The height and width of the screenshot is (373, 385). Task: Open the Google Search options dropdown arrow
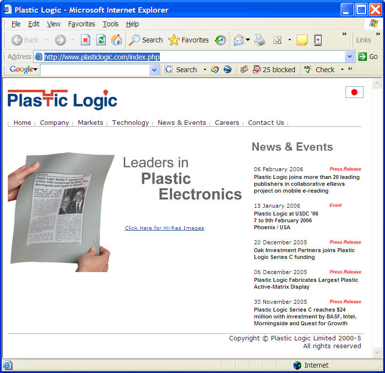tap(205, 70)
